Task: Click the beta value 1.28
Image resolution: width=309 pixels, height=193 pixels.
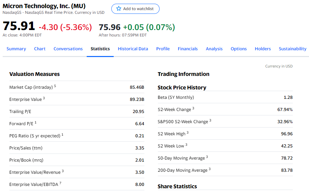Action: 288,98
